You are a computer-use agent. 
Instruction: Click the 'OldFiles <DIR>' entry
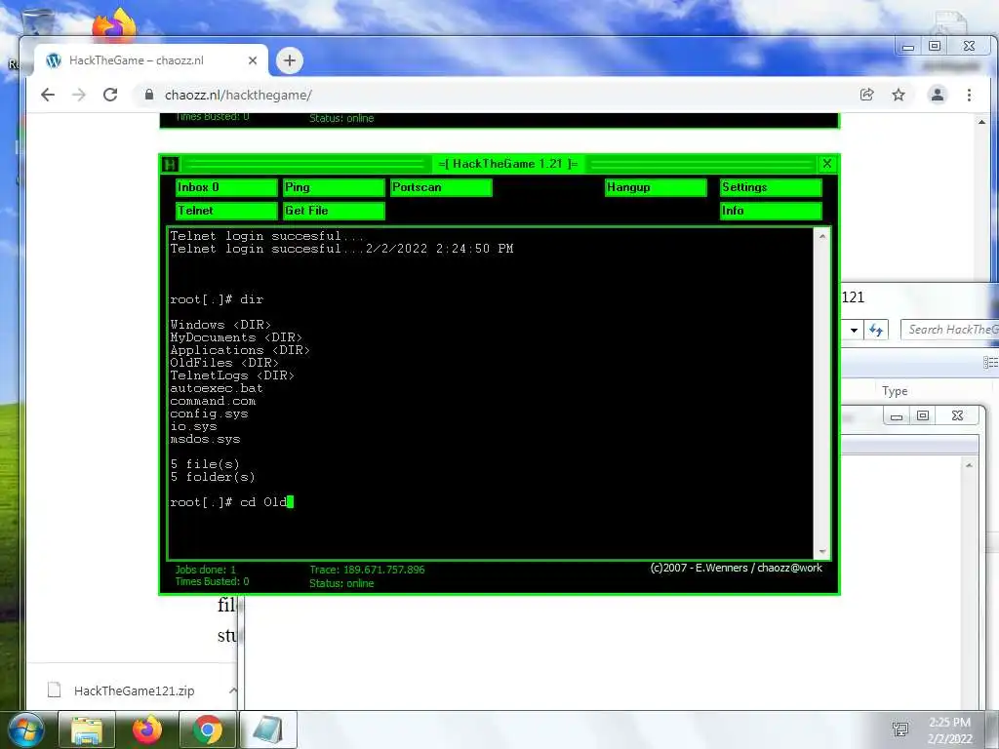coord(224,363)
